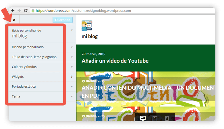Image resolution: width=224 pixels, height=129 pixels.
Task: Click the wordpress.com customize URL address bar
Action: (x=123, y=11)
